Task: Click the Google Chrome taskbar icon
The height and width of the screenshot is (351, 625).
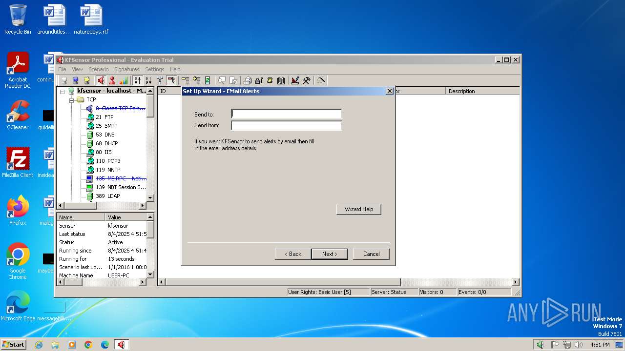Action: (88, 345)
